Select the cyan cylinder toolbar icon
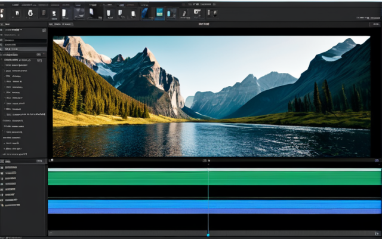382x239 pixels. pos(169,13)
